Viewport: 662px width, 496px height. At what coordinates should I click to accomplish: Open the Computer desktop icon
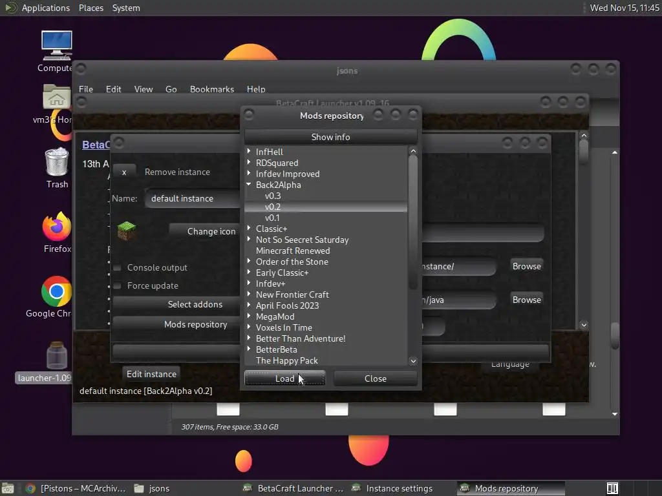click(56, 46)
